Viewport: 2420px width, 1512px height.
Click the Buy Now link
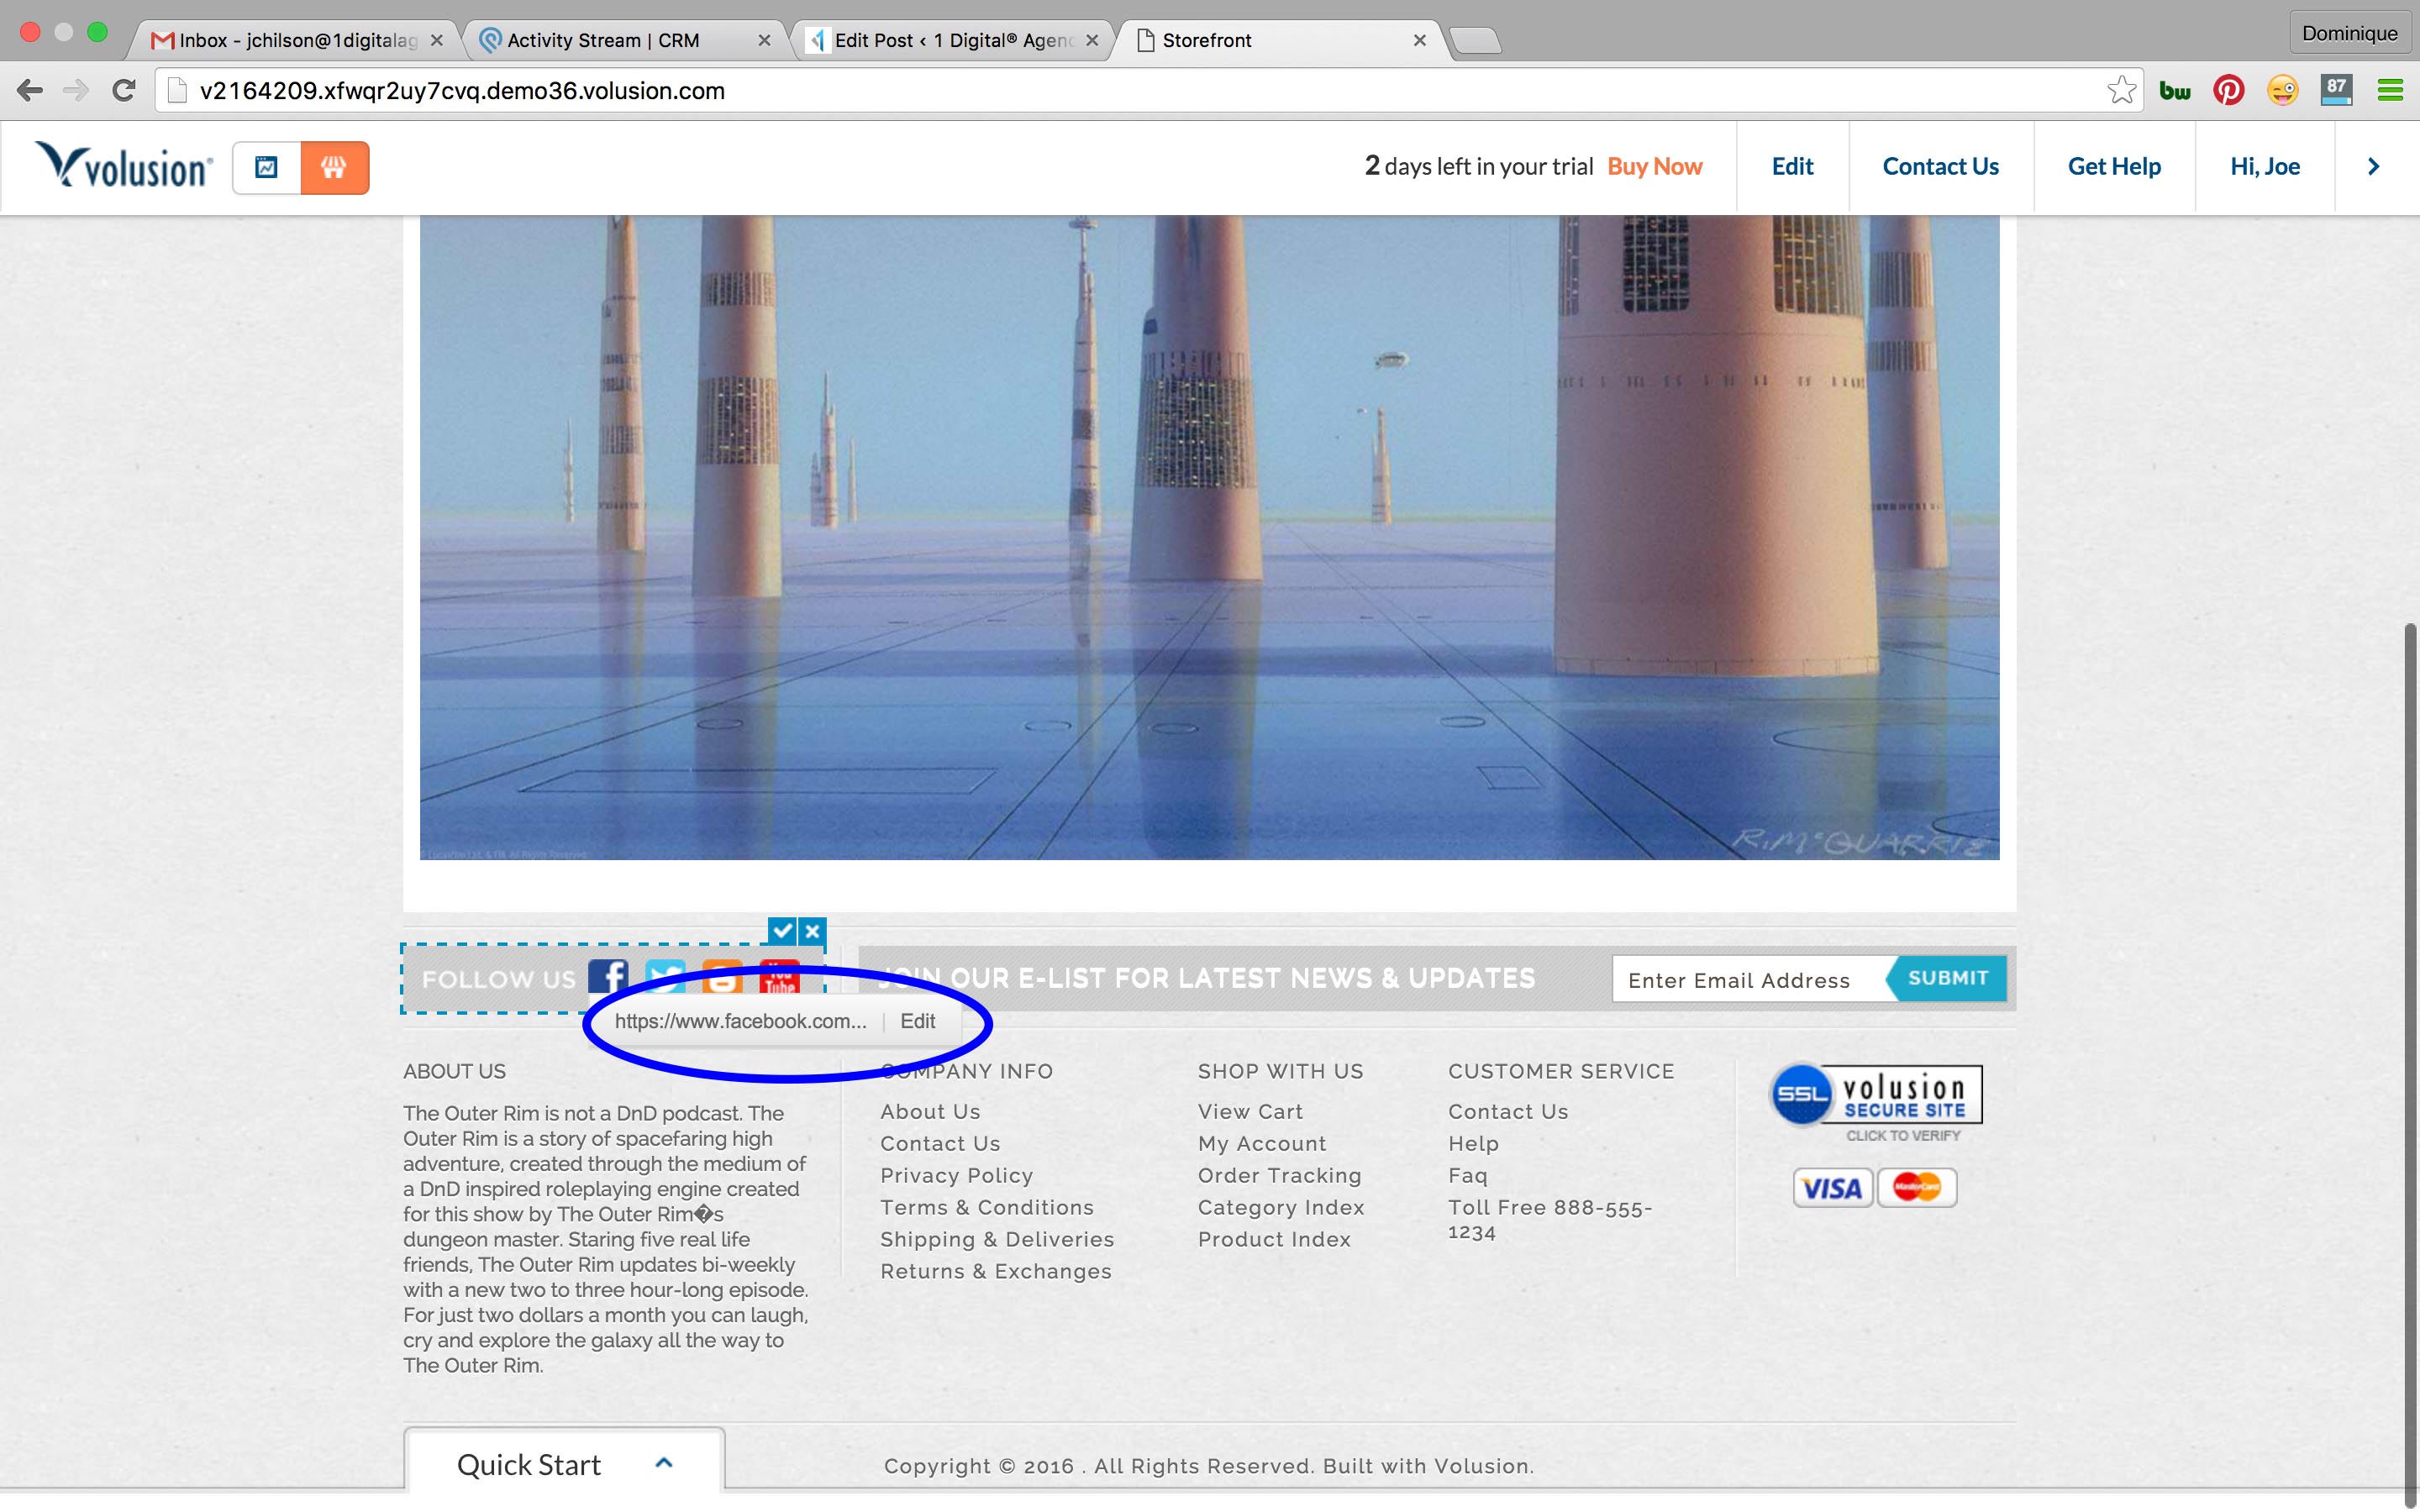(1654, 167)
